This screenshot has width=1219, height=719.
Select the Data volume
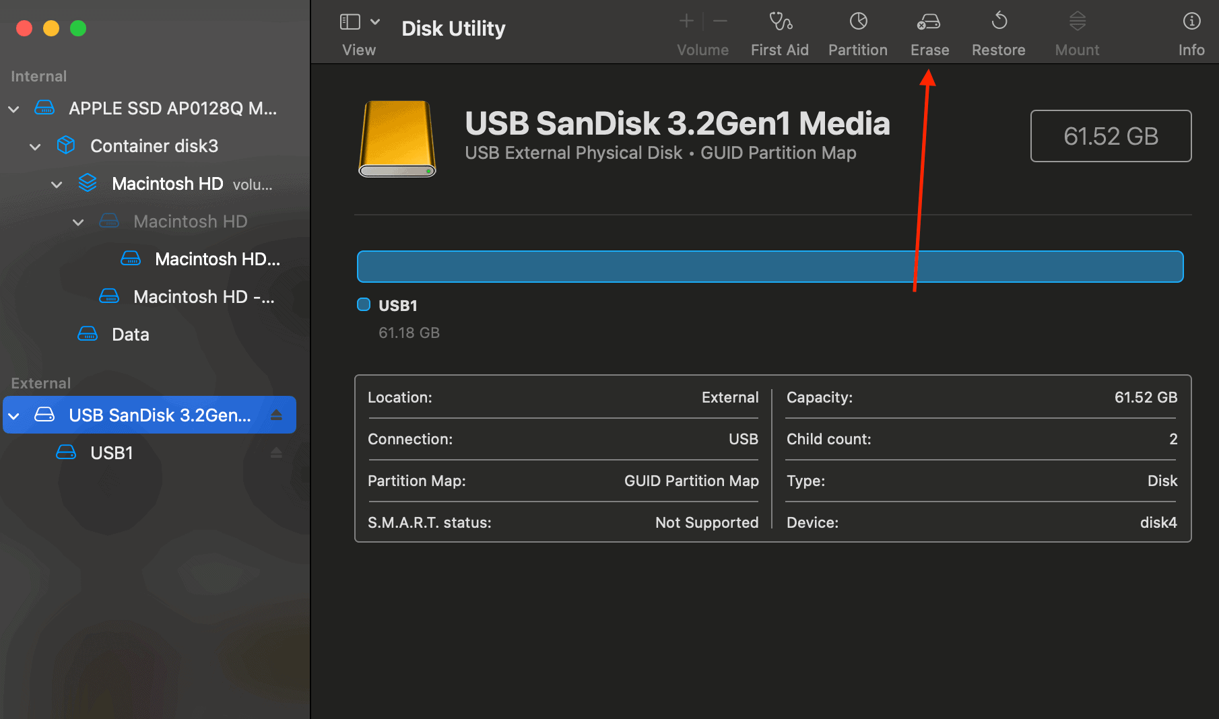pyautogui.click(x=130, y=334)
